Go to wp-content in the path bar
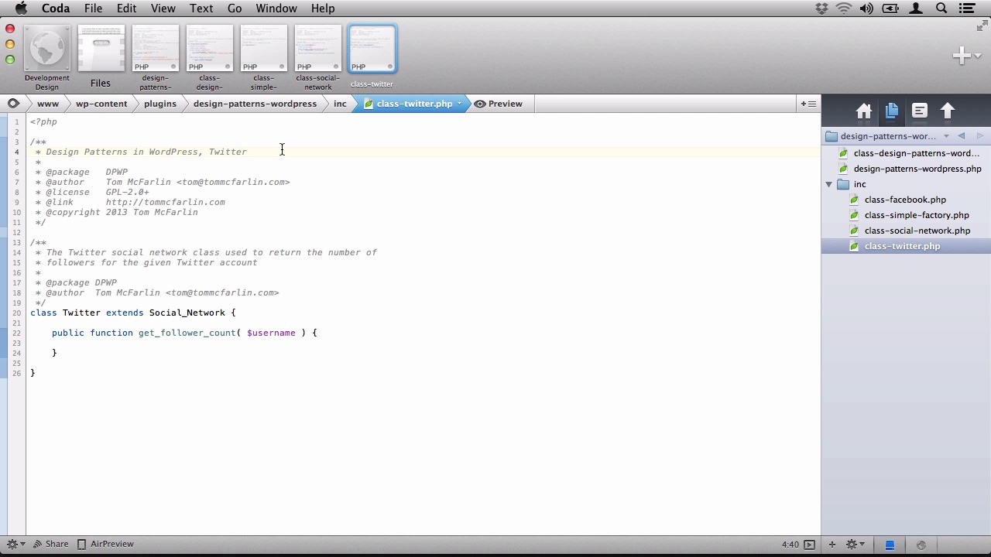991x557 pixels. click(101, 104)
